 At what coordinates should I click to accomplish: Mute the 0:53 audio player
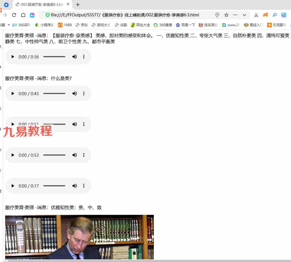coord(74,155)
